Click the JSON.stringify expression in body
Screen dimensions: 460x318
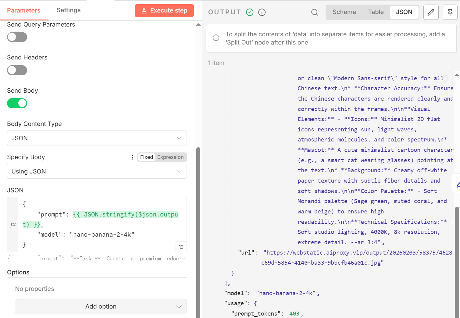(x=101, y=220)
